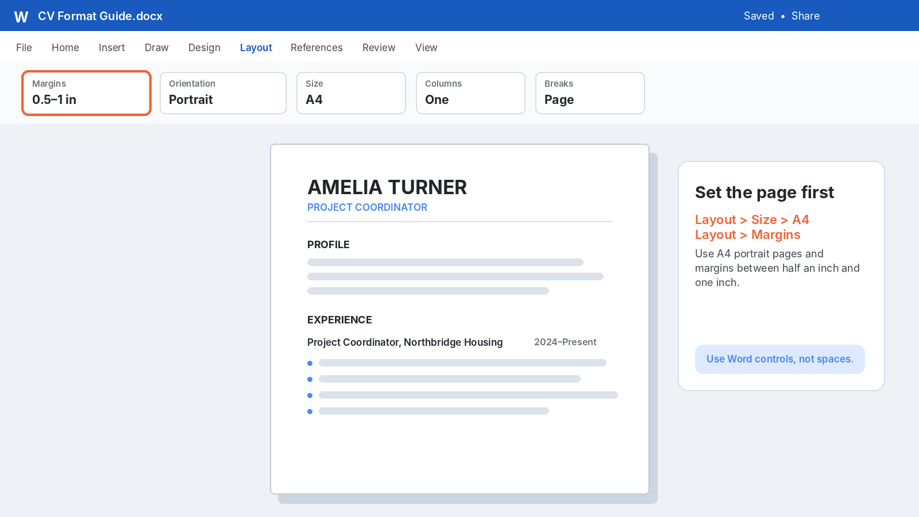Click Project Coordinator, Northbridge Housing line
This screenshot has width=919, height=517.
coord(405,342)
